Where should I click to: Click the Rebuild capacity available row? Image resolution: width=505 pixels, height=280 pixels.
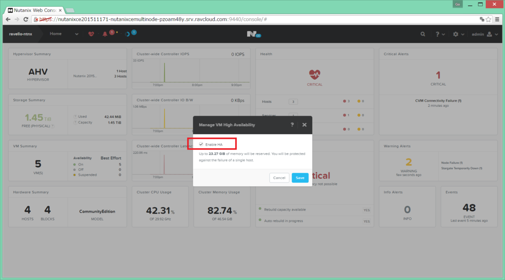(315, 210)
